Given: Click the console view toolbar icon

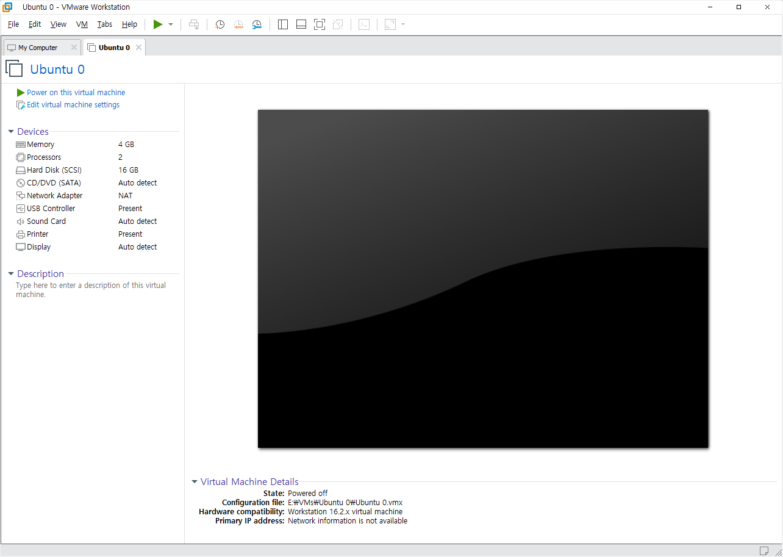Looking at the screenshot, I should [x=364, y=24].
